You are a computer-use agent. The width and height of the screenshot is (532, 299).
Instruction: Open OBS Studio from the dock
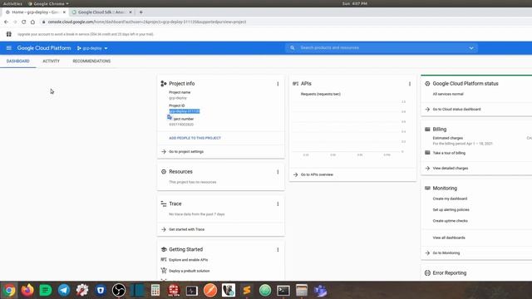[119, 290]
